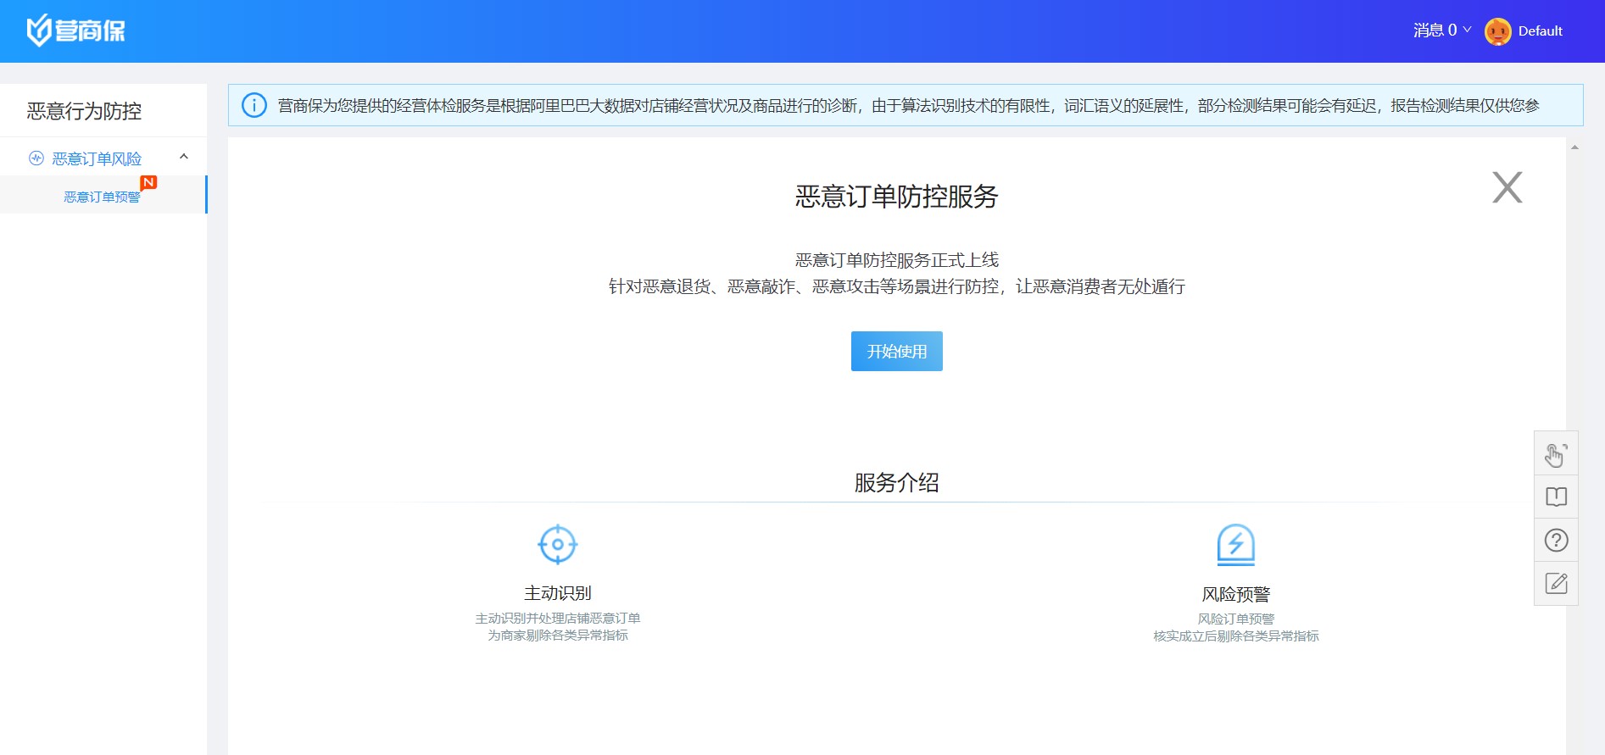Click the info icon in the notice banner
The image size is (1605, 755).
point(254,105)
